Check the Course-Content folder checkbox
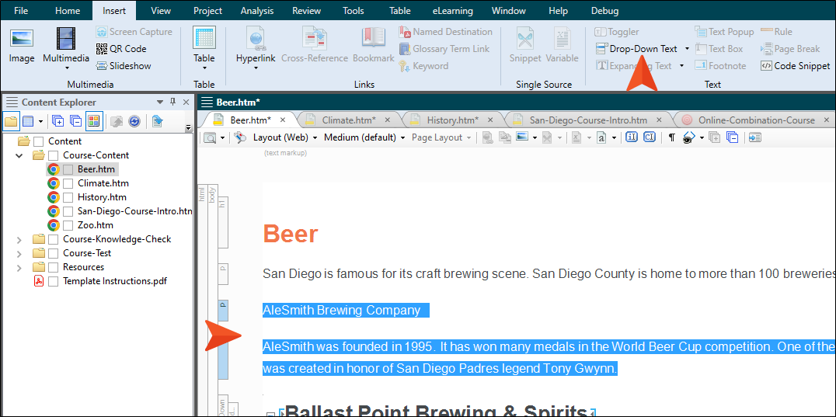 coord(54,155)
